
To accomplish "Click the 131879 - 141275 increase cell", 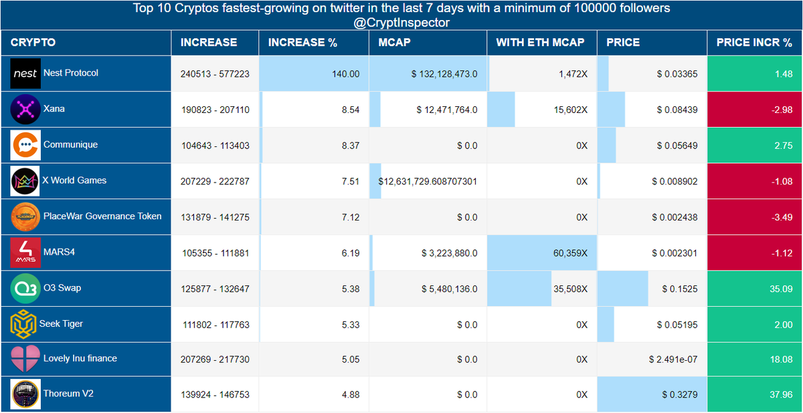I will click(x=215, y=217).
